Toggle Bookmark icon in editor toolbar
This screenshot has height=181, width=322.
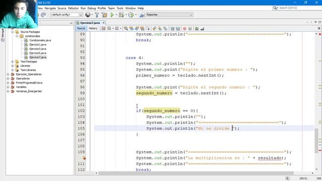[x=166, y=29]
